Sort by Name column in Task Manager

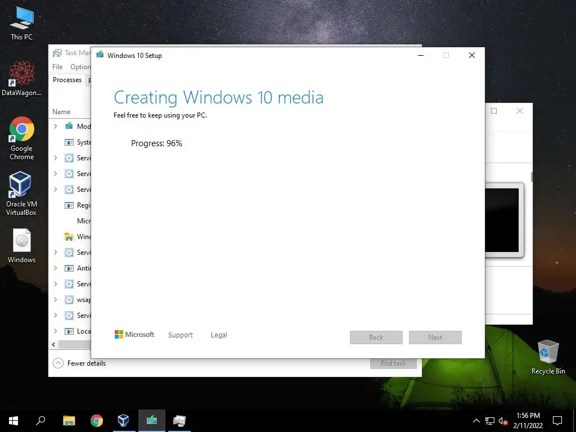click(61, 112)
